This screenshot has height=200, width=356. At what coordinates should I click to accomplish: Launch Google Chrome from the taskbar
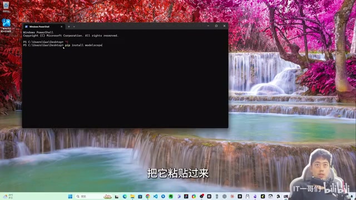[x=147, y=196]
